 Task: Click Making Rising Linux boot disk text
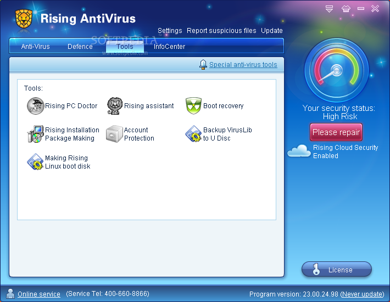(68, 162)
